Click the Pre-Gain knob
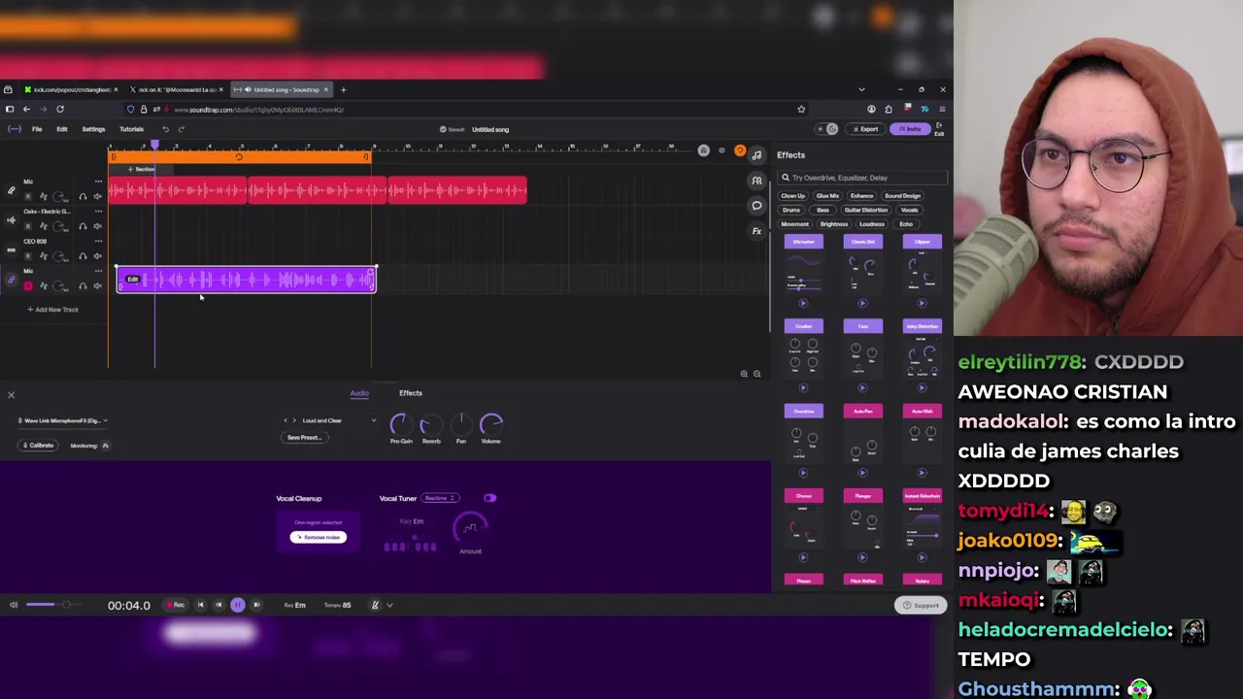This screenshot has height=699, width=1243. point(400,424)
